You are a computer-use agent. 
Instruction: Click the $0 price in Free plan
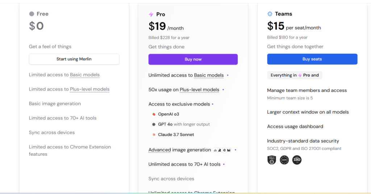click(37, 26)
